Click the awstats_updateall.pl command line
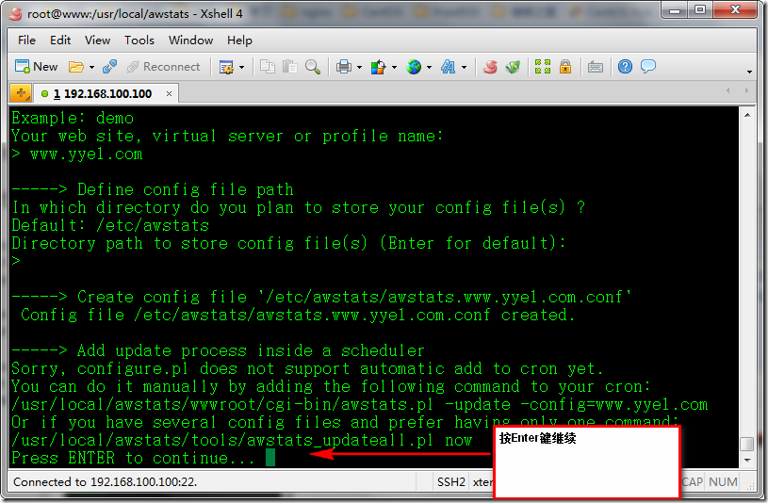 click(x=242, y=440)
